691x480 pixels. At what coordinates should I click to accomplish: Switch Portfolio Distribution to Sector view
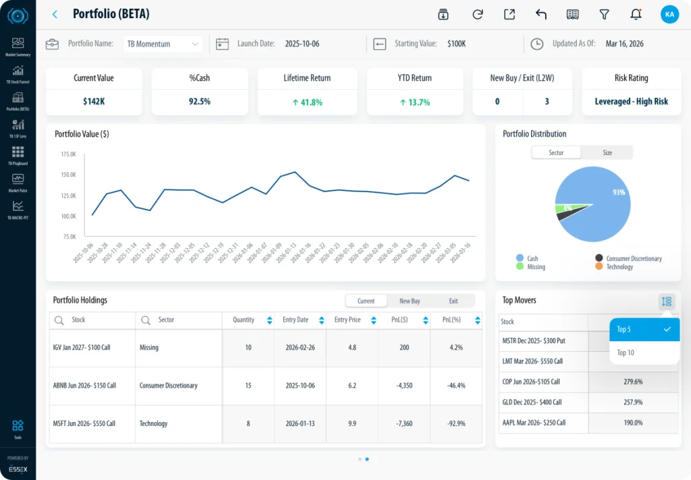pyautogui.click(x=556, y=153)
